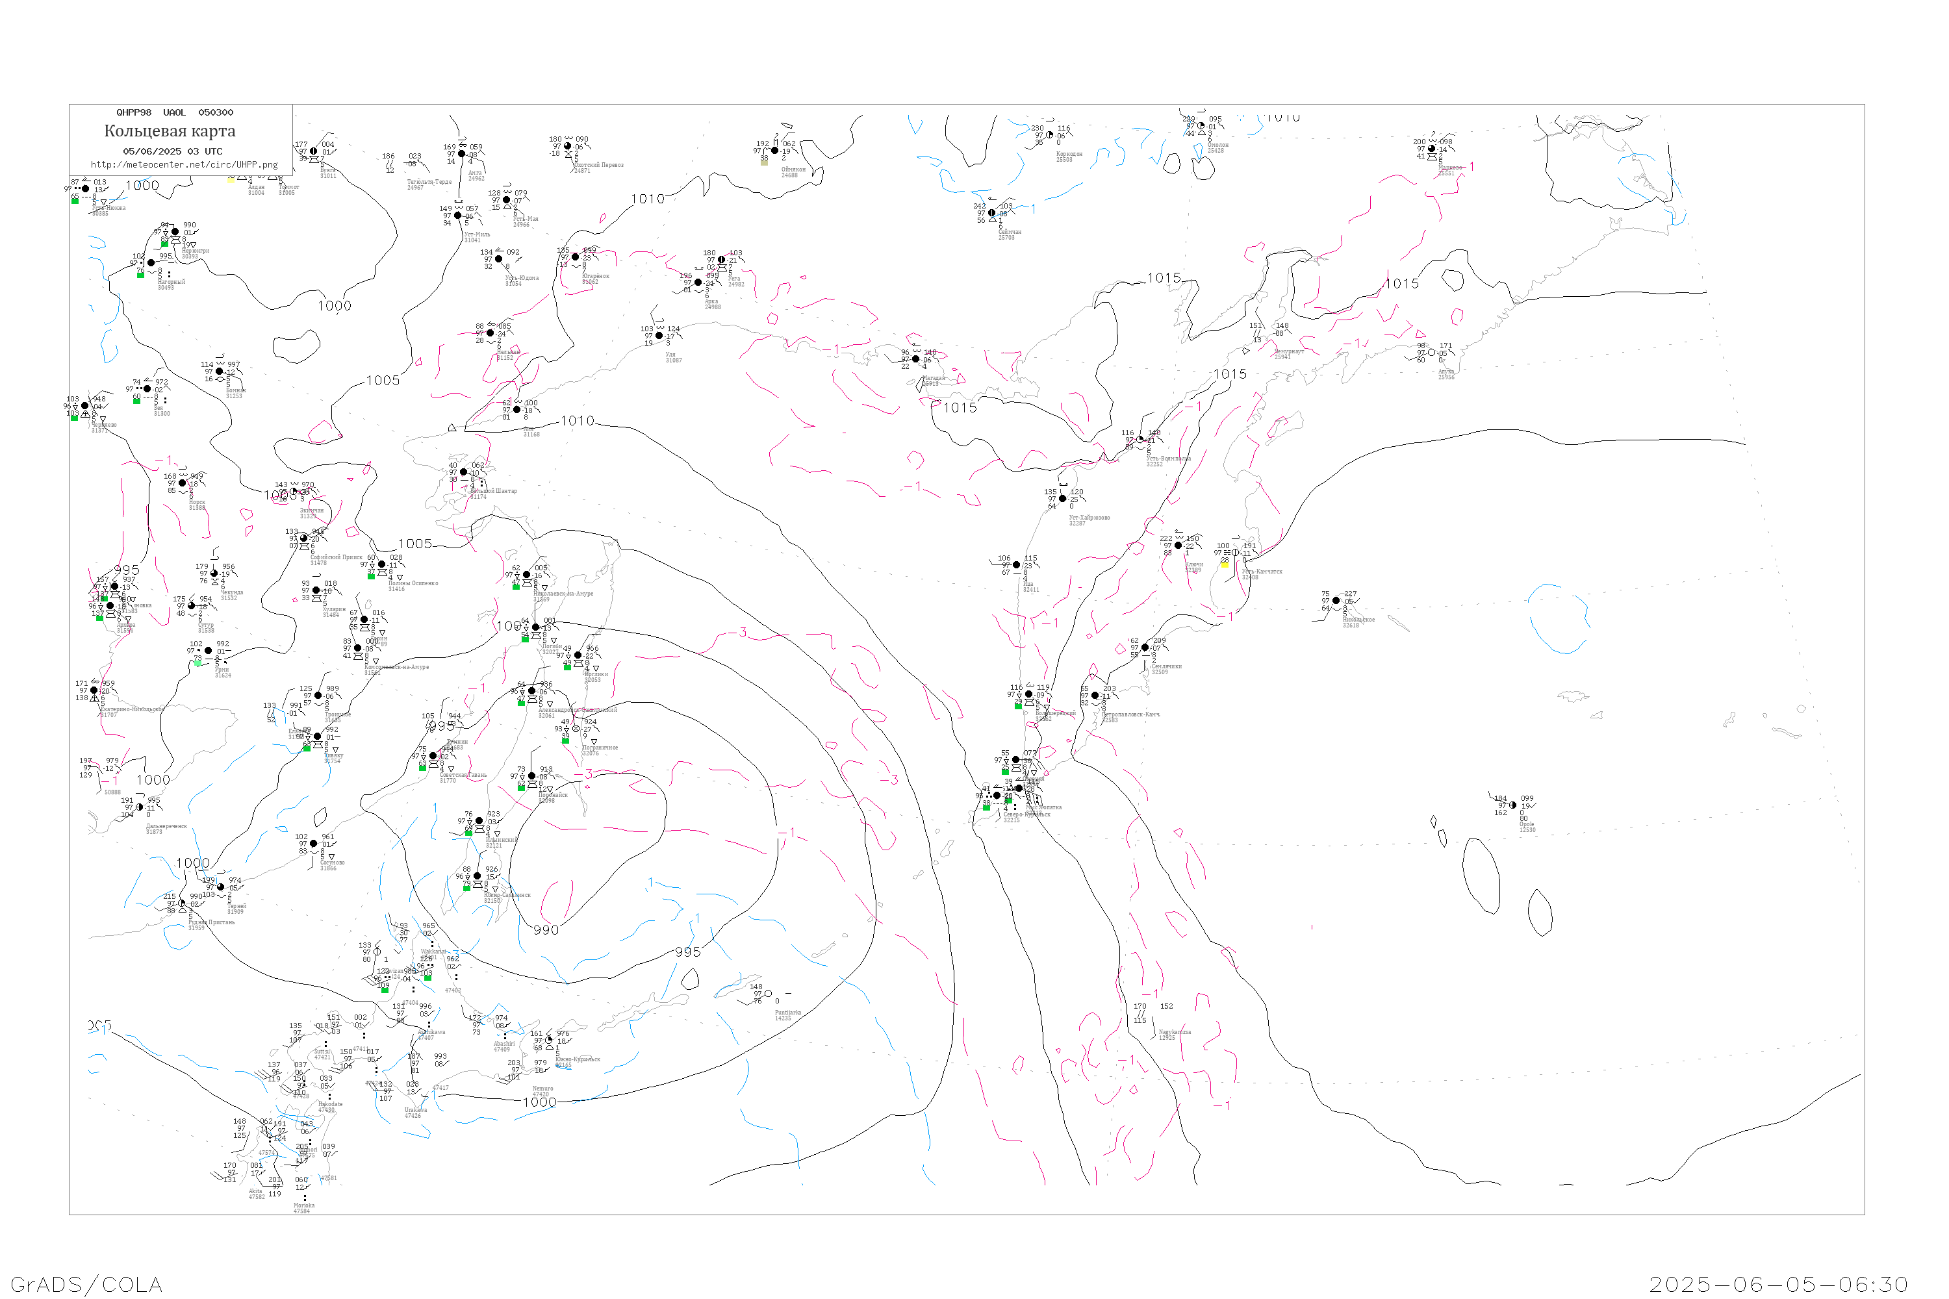
Task: Click the Большой Шантар station circle
Action: 463,472
